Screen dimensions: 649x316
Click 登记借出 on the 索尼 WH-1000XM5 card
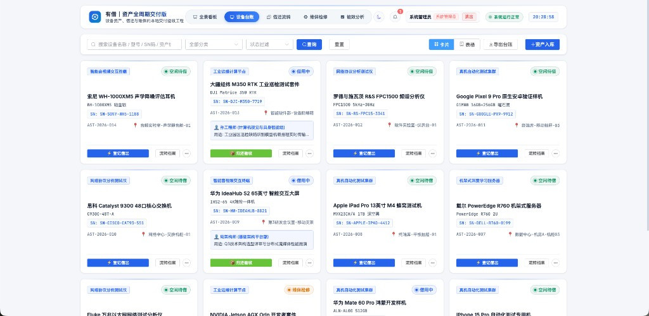[x=118, y=153]
